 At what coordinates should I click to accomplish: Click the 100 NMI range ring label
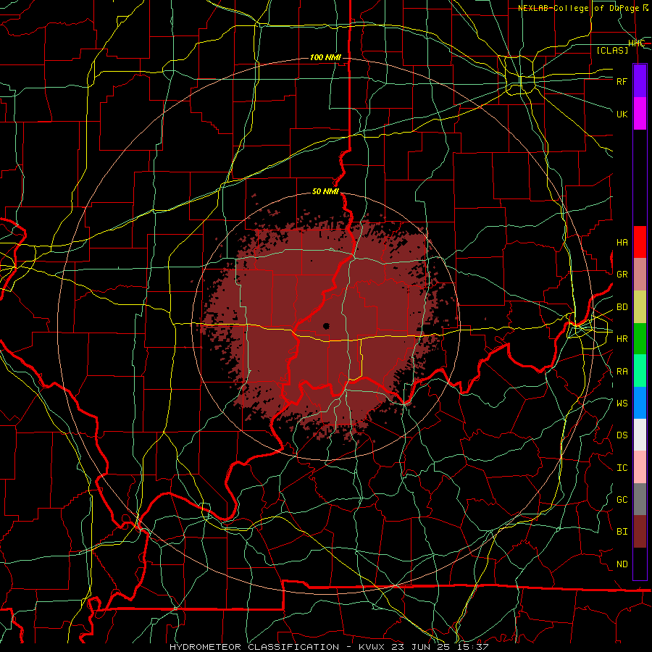pos(325,57)
